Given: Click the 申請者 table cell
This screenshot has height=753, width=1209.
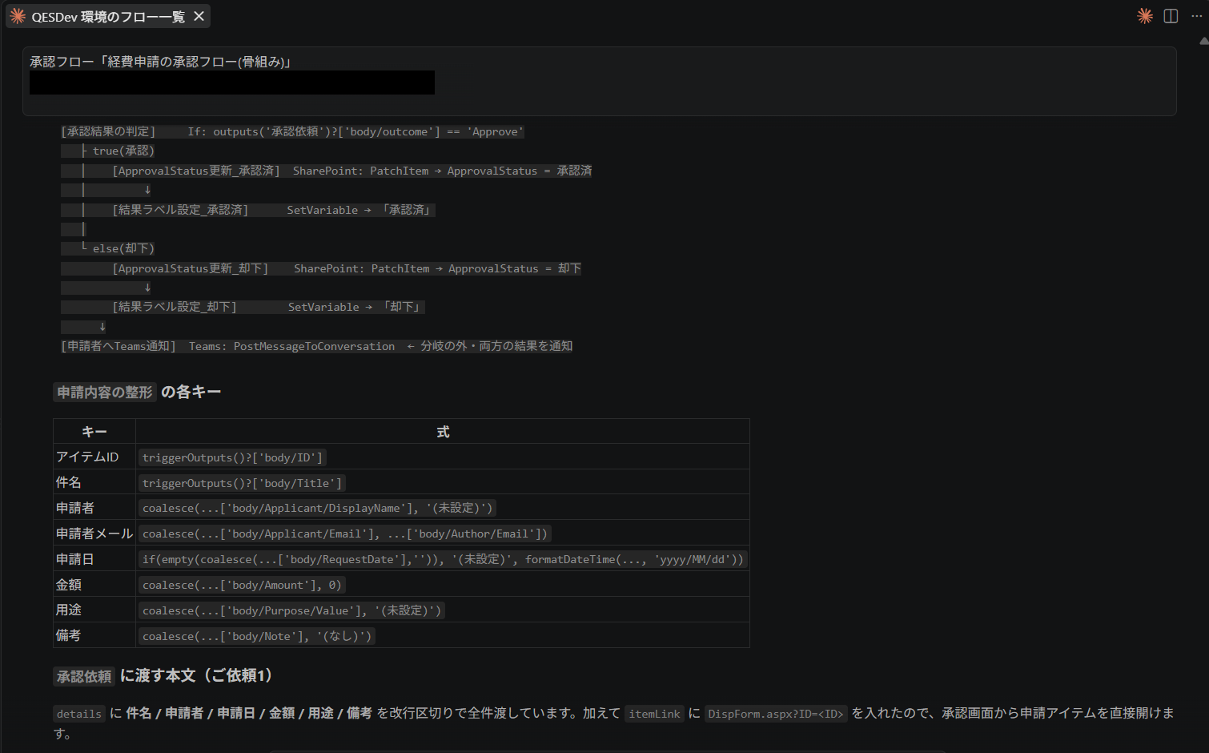Looking at the screenshot, I should coord(94,508).
